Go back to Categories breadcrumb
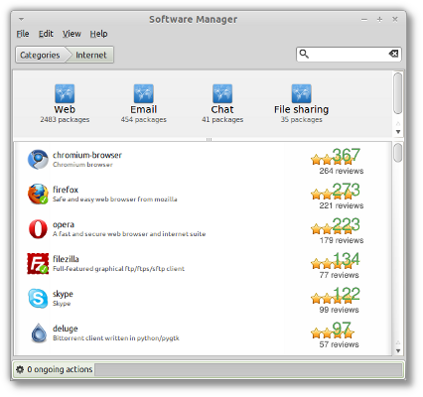The image size is (423, 397). pyautogui.click(x=40, y=55)
